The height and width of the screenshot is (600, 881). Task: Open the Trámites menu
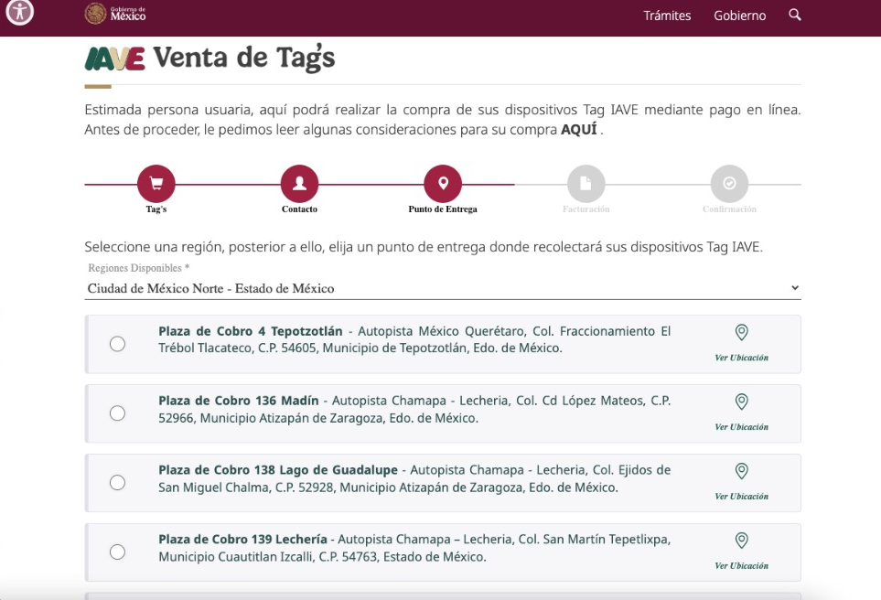click(x=667, y=16)
